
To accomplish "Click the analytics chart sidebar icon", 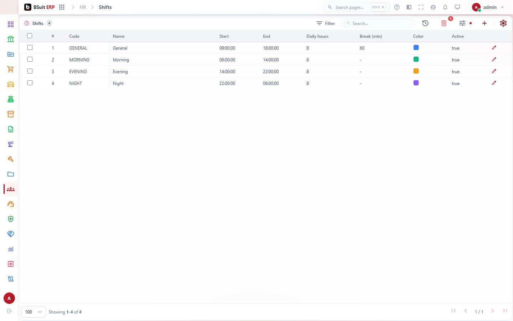I will [11, 249].
